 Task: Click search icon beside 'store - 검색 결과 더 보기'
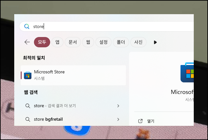(28, 106)
